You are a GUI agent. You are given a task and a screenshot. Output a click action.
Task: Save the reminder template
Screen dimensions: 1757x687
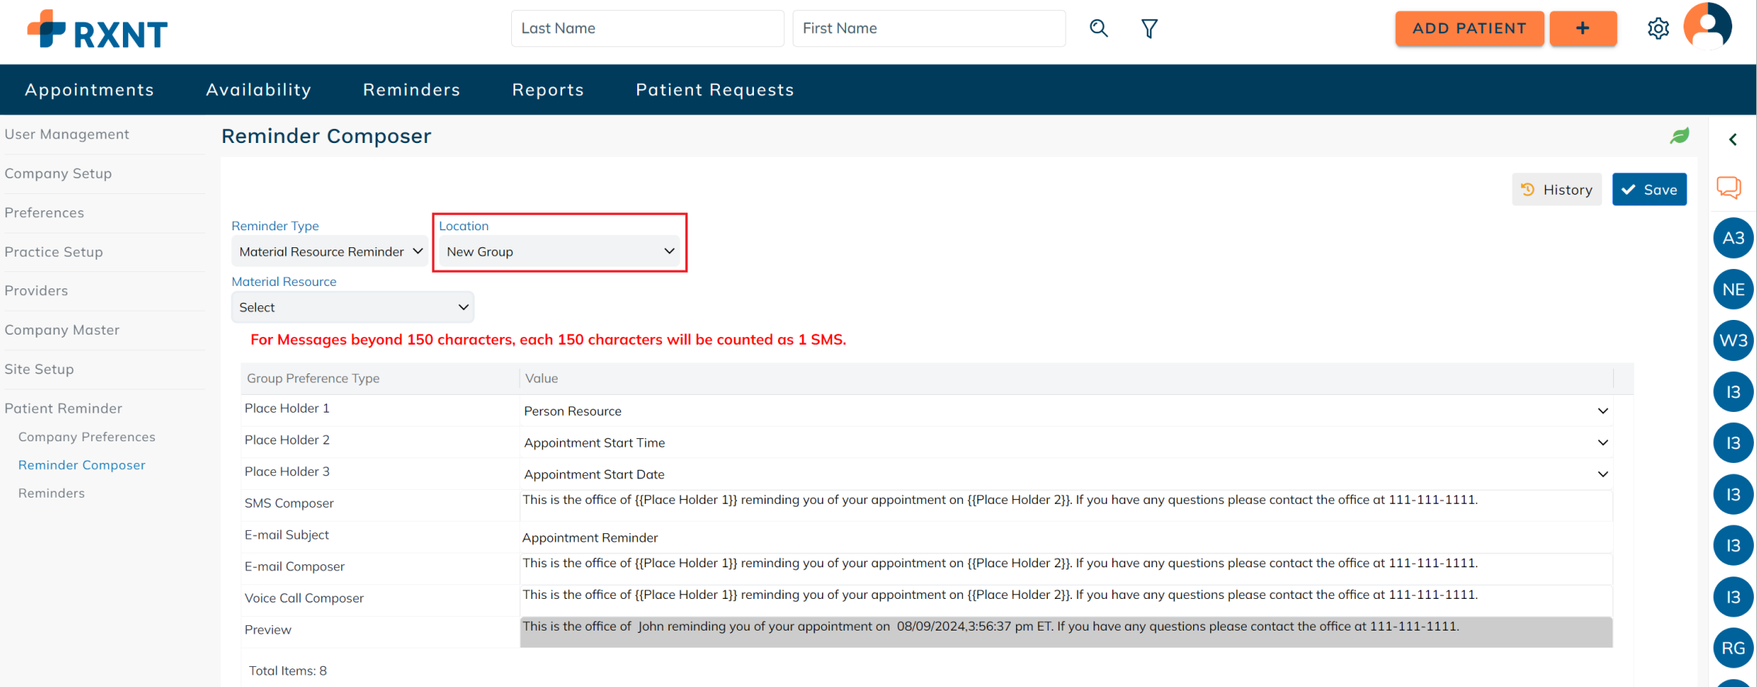point(1649,190)
